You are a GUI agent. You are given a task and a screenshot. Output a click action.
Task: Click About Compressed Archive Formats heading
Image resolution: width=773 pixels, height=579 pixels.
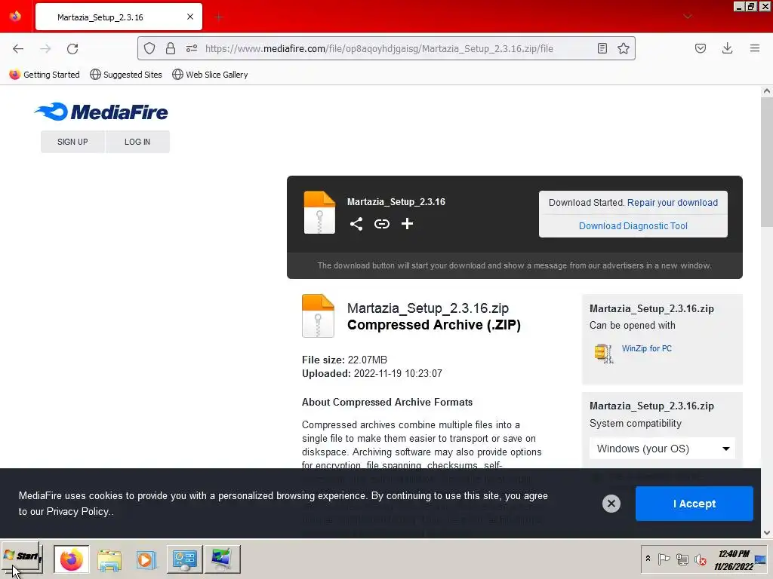(387, 403)
